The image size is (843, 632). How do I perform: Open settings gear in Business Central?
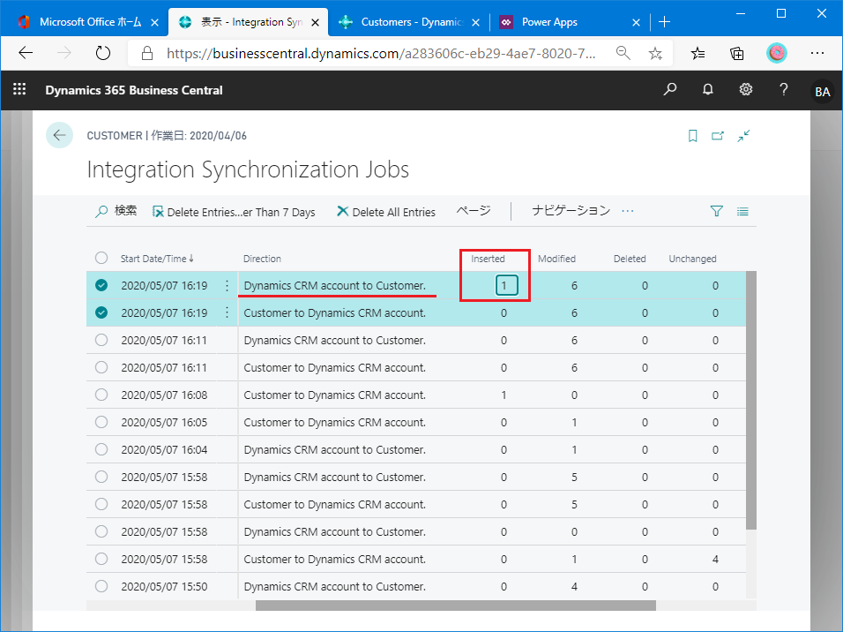point(746,89)
